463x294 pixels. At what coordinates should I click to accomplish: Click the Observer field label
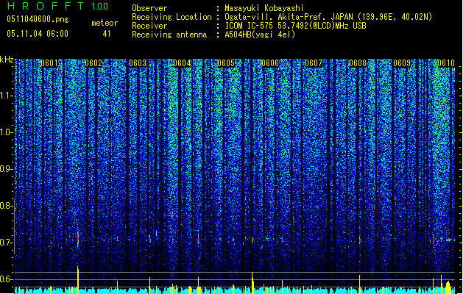[149, 8]
